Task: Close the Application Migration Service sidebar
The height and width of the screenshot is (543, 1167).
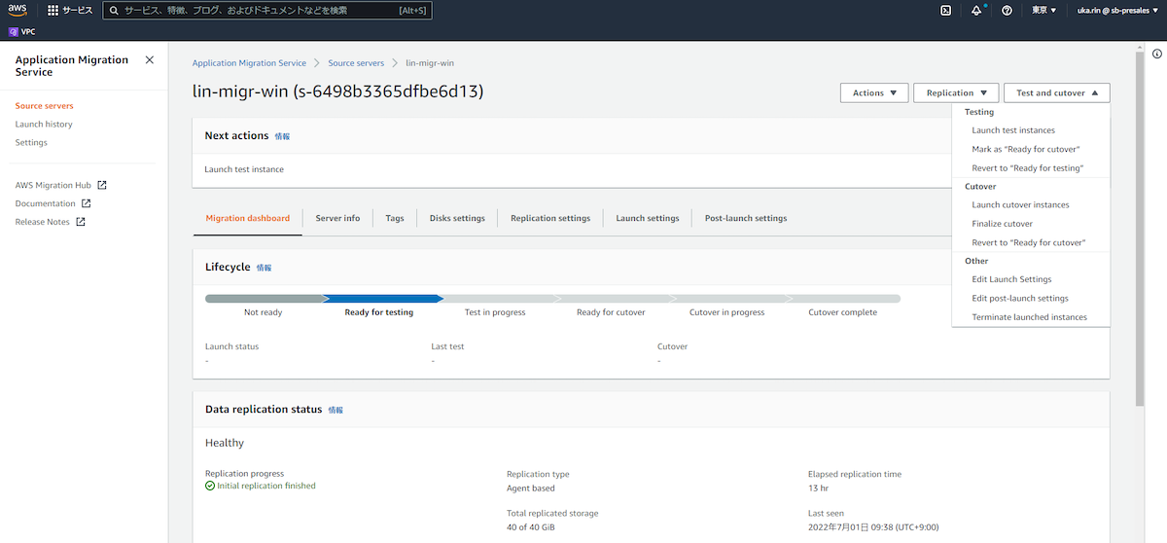Action: pyautogui.click(x=149, y=60)
